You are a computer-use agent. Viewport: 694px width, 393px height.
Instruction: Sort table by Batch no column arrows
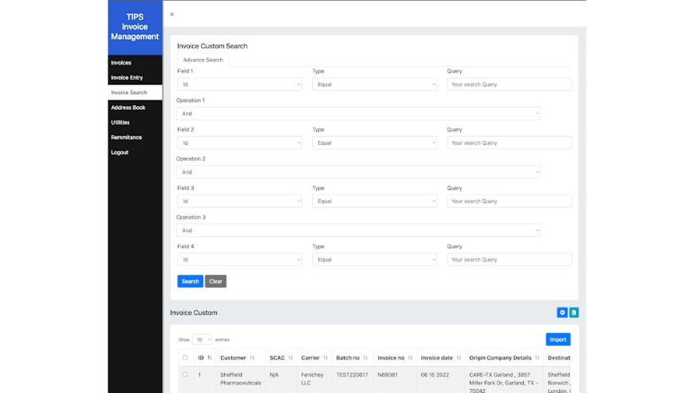(x=365, y=358)
